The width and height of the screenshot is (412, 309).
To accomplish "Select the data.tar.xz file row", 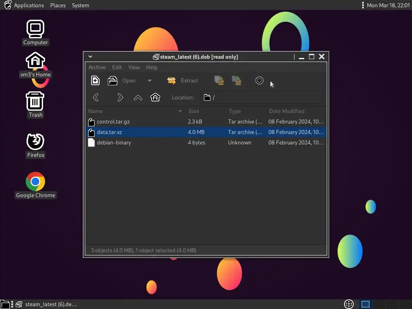I will point(206,132).
